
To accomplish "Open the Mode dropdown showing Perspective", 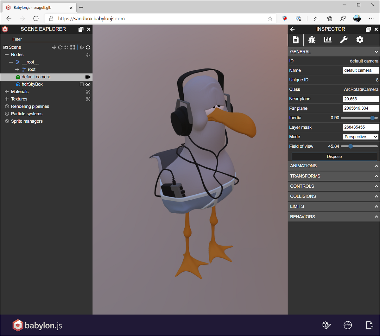I will [x=360, y=137].
